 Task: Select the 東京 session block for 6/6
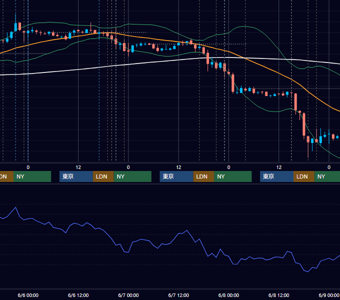76,176
